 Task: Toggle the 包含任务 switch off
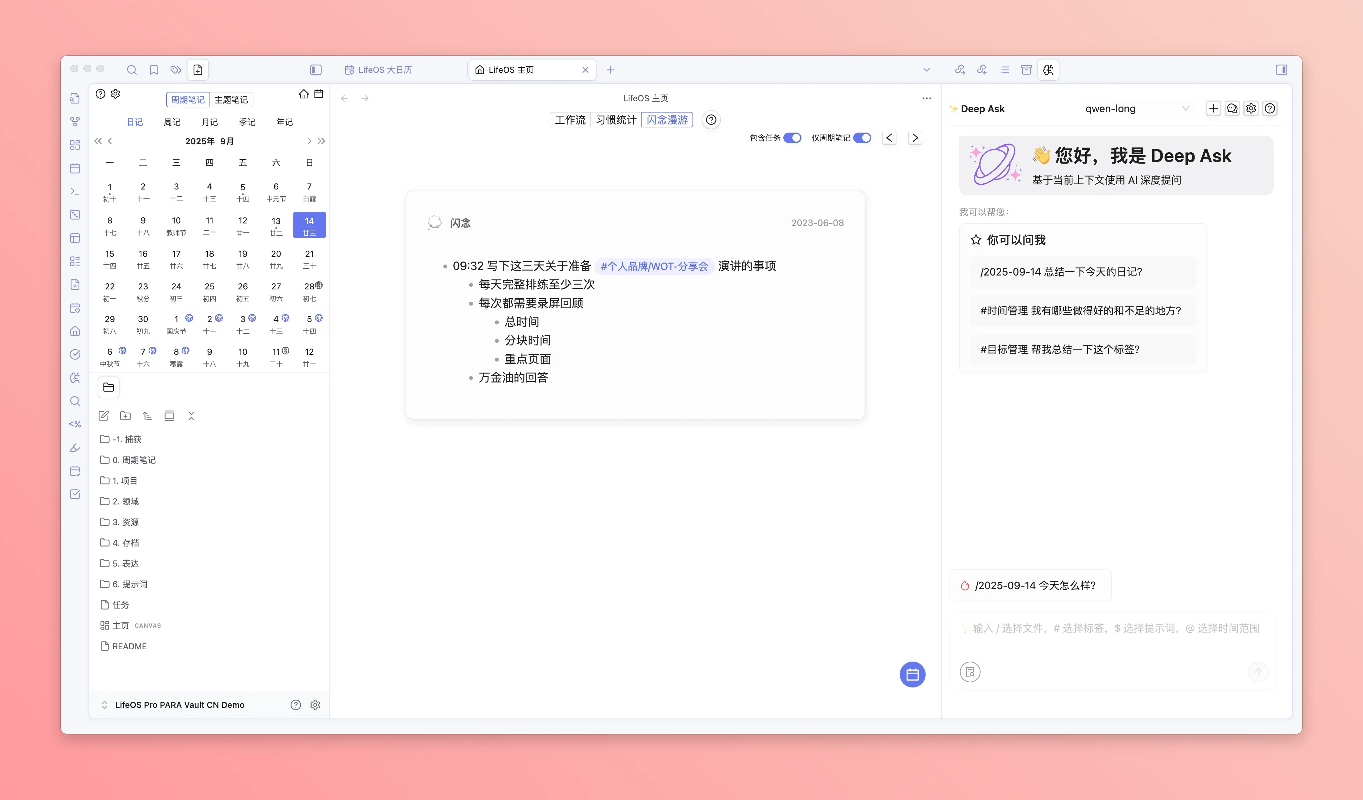(792, 138)
